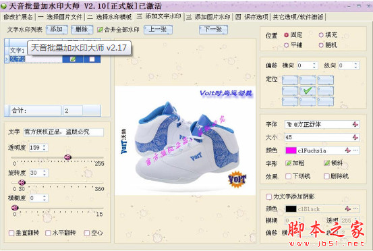Viewport: 373px width, 251px height.
Task: Enable the 删除线 strikethrough checkbox
Action: coord(326,176)
